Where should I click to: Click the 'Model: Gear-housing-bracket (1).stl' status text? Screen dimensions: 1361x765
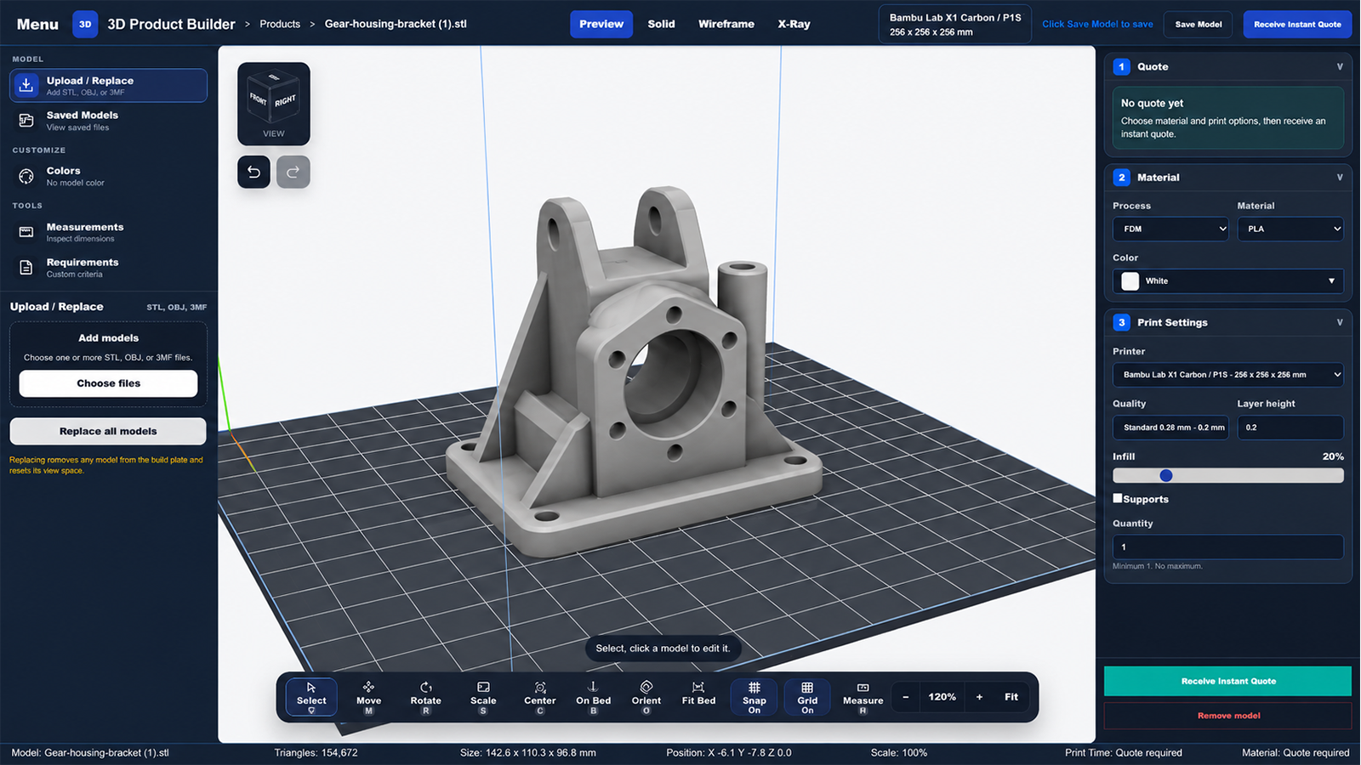[90, 753]
